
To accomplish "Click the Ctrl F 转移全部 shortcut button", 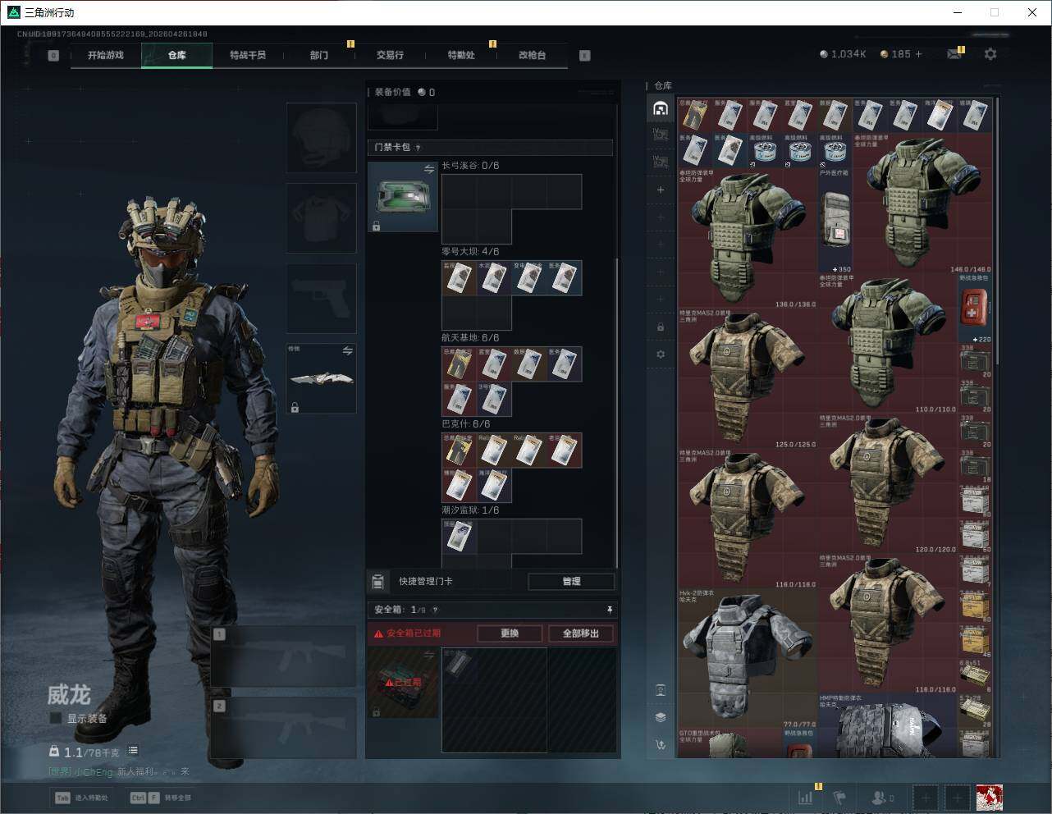I will (x=161, y=798).
